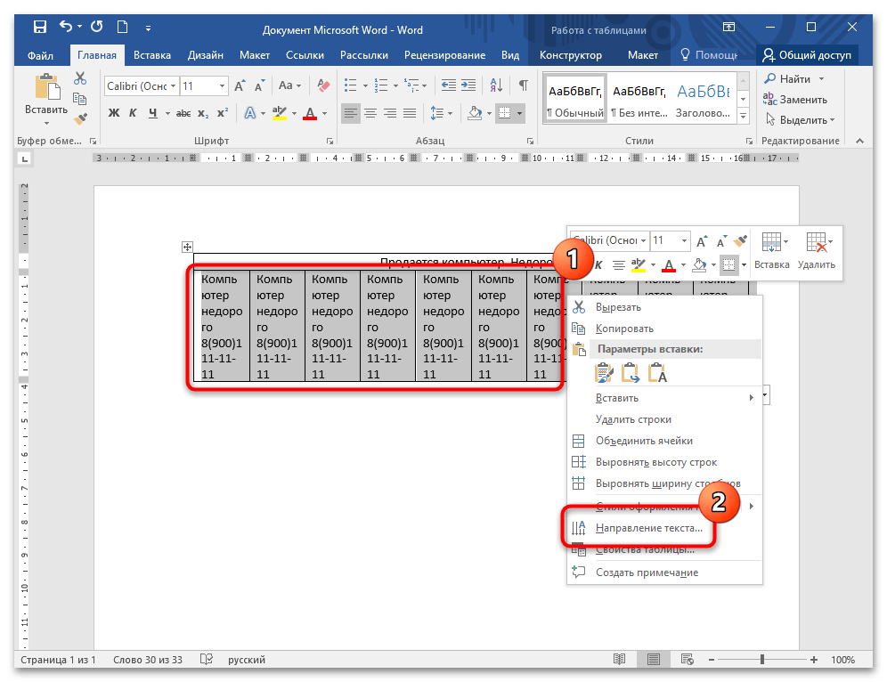Screen dimensions: 887x682
Task: Choose Keep Source Formatting paste option
Action: [x=604, y=373]
